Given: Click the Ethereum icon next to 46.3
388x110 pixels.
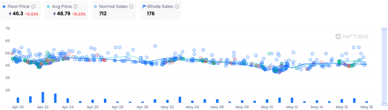Looking at the screenshot, I should (x=10, y=14).
